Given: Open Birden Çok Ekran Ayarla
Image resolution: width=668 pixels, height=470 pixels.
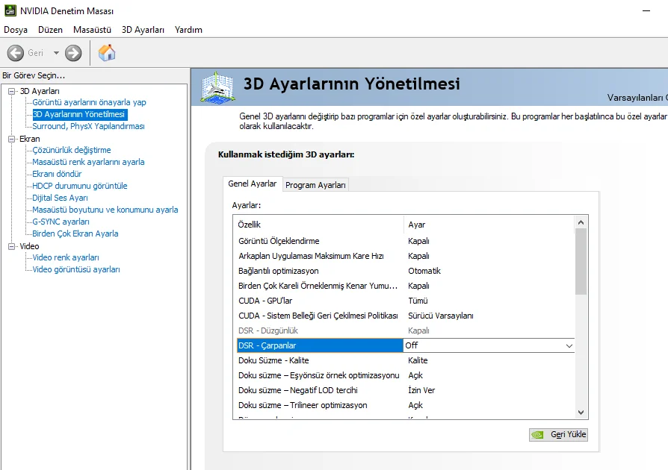Looking at the screenshot, I should pos(75,234).
